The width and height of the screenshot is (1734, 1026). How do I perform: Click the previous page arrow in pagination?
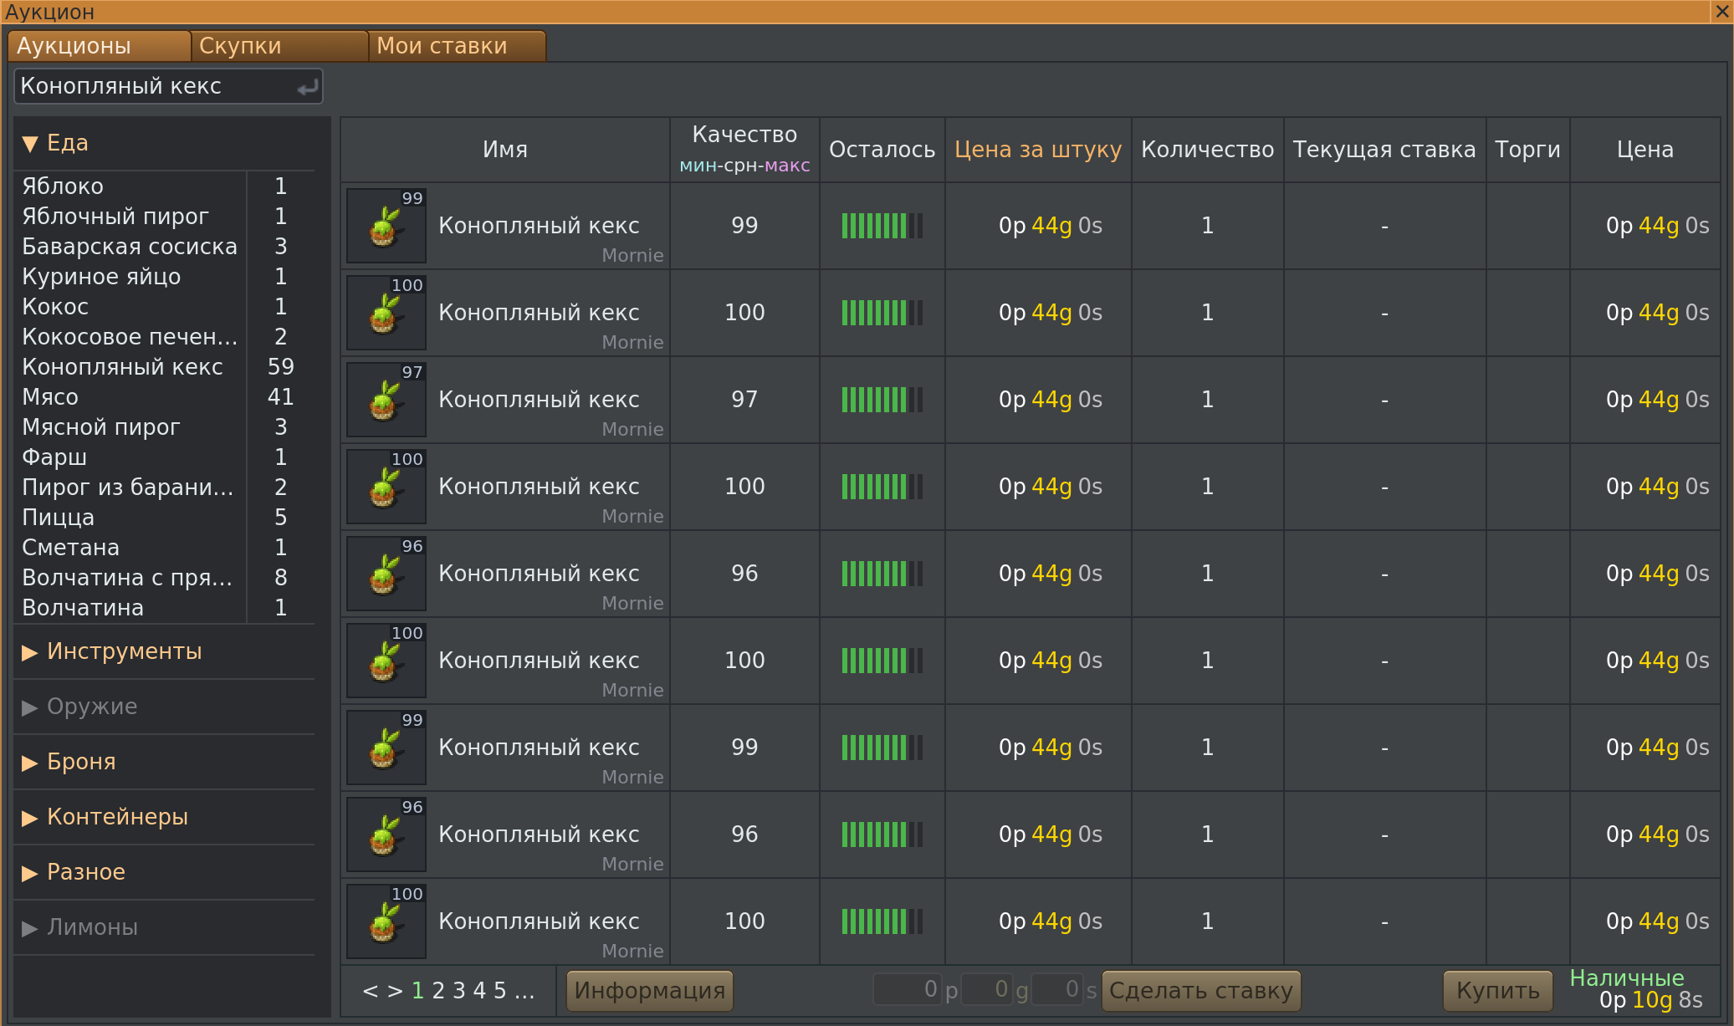point(370,991)
